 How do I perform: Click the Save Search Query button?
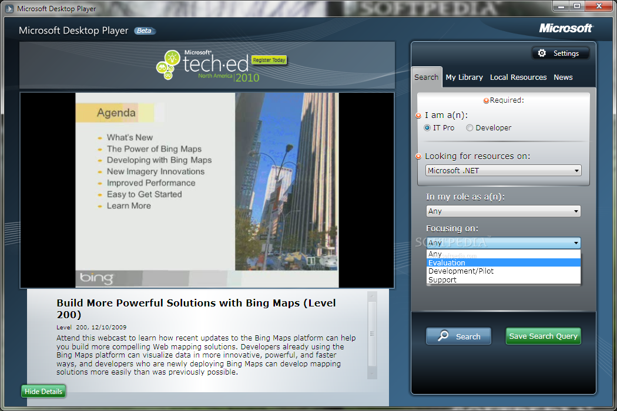pos(543,336)
